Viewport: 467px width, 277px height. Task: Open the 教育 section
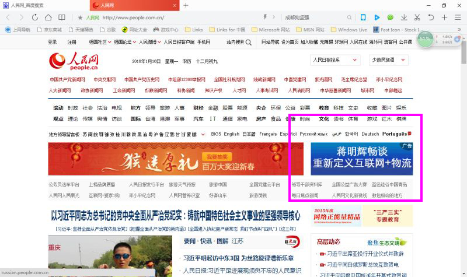tap(324, 108)
